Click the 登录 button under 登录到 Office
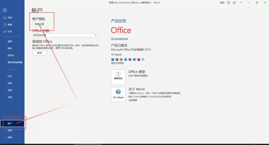The width and height of the screenshot is (269, 145). [39, 53]
